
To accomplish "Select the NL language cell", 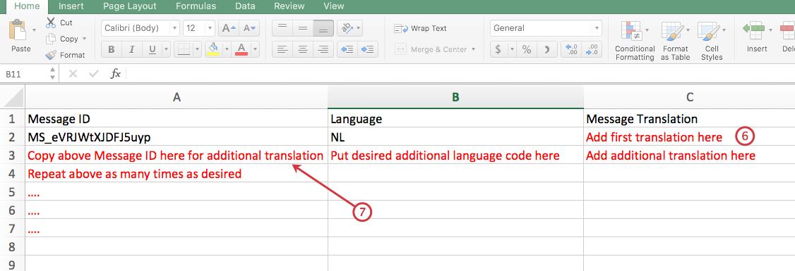I will [456, 137].
